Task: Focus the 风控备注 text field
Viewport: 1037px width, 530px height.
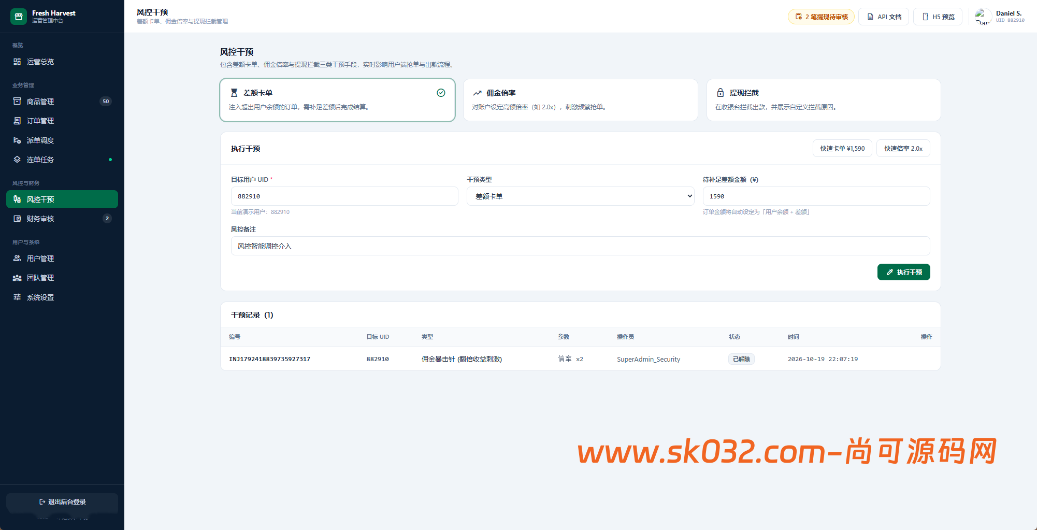Action: coord(581,246)
